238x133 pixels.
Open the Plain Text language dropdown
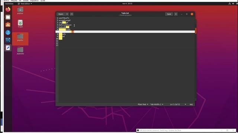(143, 104)
